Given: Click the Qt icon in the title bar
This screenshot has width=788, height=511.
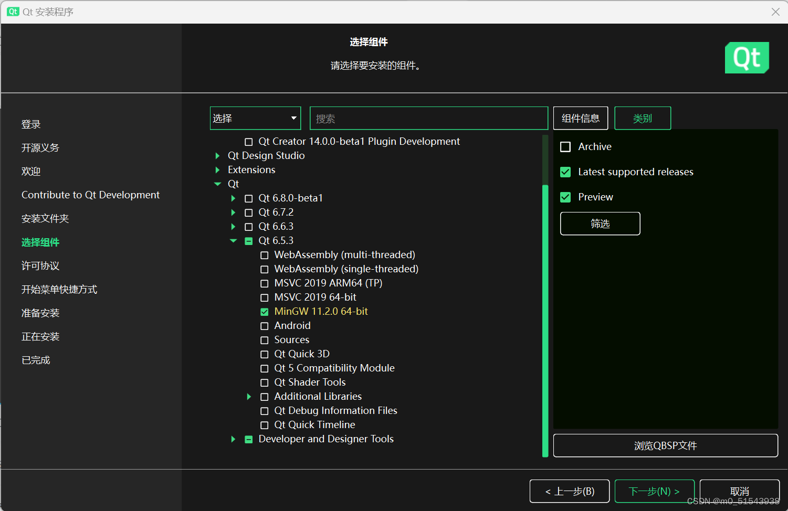Looking at the screenshot, I should point(13,12).
